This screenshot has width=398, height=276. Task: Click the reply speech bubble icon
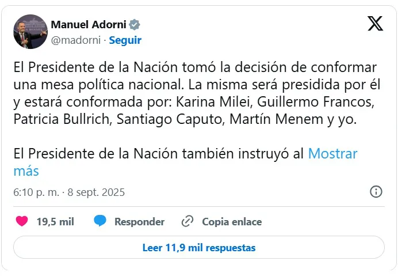click(100, 221)
